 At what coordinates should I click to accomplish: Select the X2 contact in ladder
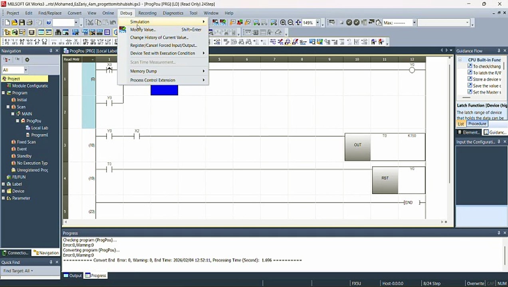tap(137, 136)
